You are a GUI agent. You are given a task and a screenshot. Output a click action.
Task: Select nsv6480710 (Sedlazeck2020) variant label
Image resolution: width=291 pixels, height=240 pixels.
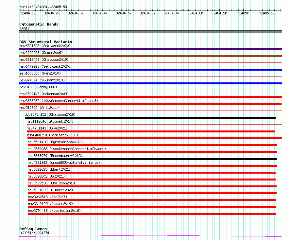[53, 135]
